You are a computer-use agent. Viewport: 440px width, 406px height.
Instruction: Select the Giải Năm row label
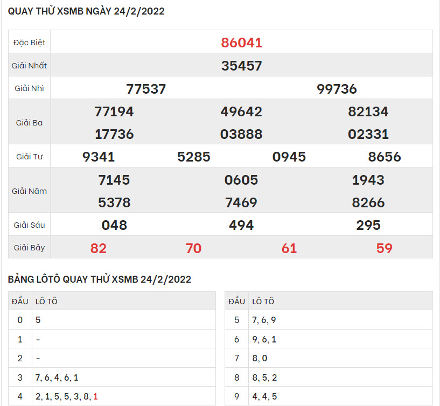pos(29,191)
